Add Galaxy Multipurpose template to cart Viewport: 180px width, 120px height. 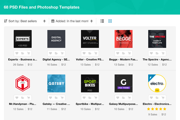coord(129,98)
